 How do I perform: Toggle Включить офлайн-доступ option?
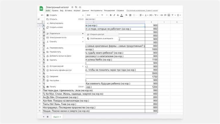(65, 70)
